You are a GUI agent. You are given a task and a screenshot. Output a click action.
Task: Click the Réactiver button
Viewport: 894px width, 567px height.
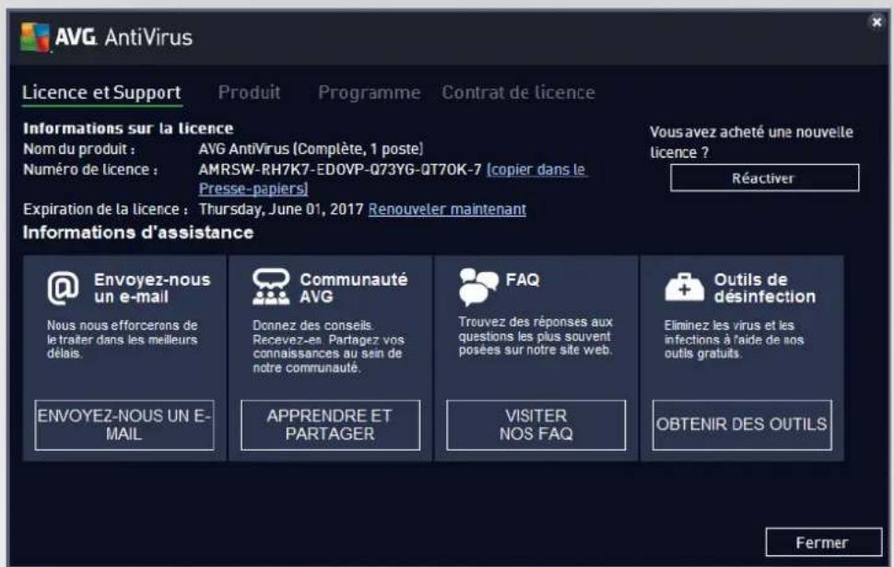(x=764, y=178)
